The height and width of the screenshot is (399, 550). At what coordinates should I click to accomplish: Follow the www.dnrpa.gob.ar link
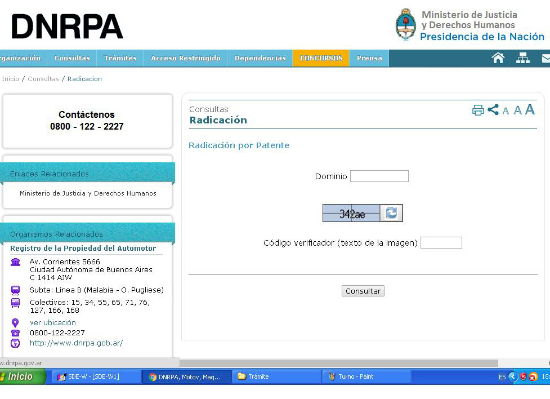point(76,343)
